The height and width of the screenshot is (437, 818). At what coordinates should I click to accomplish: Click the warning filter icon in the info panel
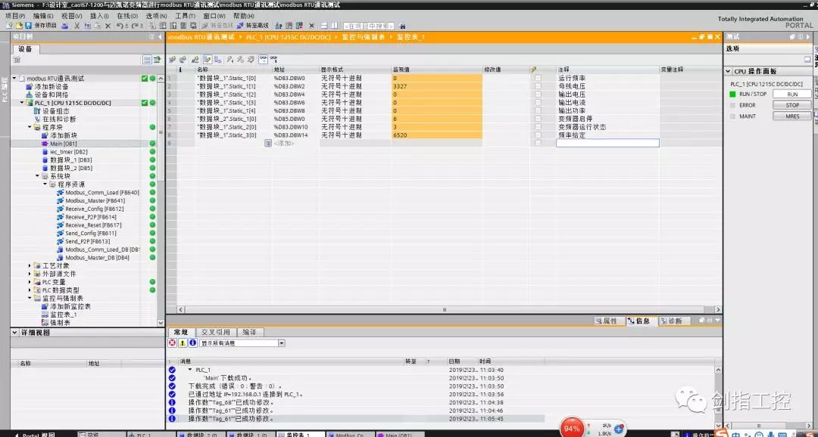(182, 342)
